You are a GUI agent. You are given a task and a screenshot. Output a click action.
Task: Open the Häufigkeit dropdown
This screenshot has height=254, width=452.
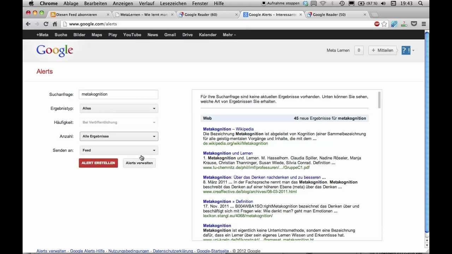119,122
